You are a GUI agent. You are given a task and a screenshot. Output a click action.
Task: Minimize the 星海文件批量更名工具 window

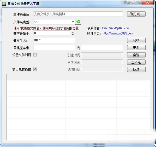(x=131, y=3)
